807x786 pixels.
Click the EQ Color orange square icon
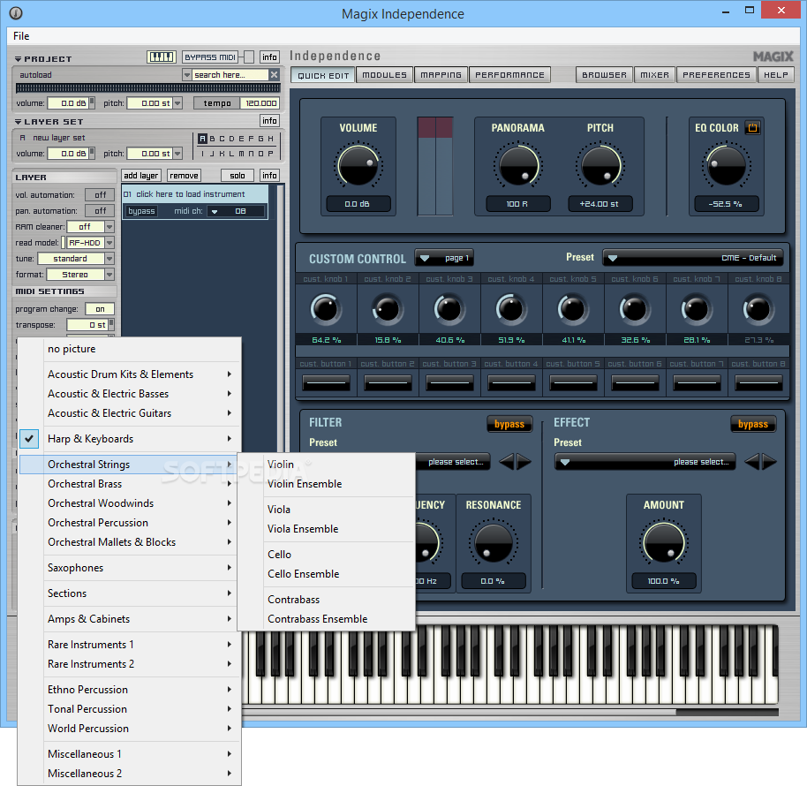pyautogui.click(x=752, y=128)
